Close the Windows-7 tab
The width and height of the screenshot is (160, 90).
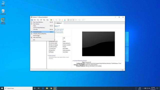point(63,23)
